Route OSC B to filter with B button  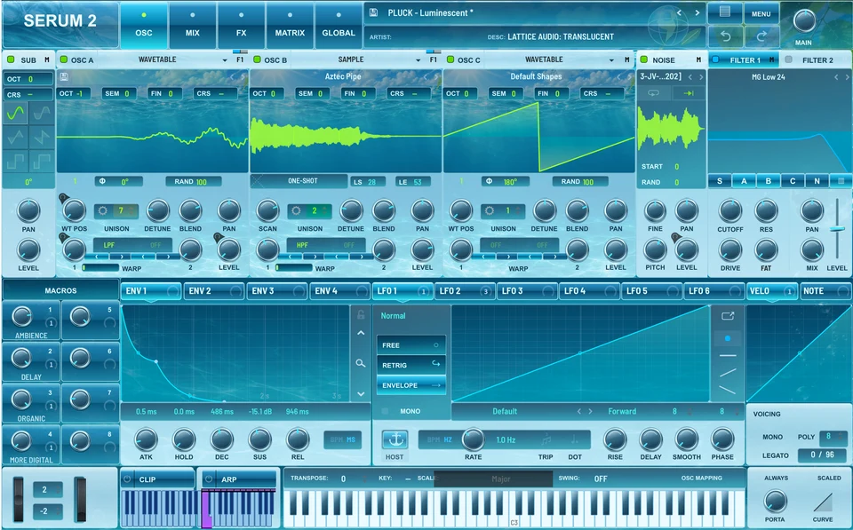(768, 181)
